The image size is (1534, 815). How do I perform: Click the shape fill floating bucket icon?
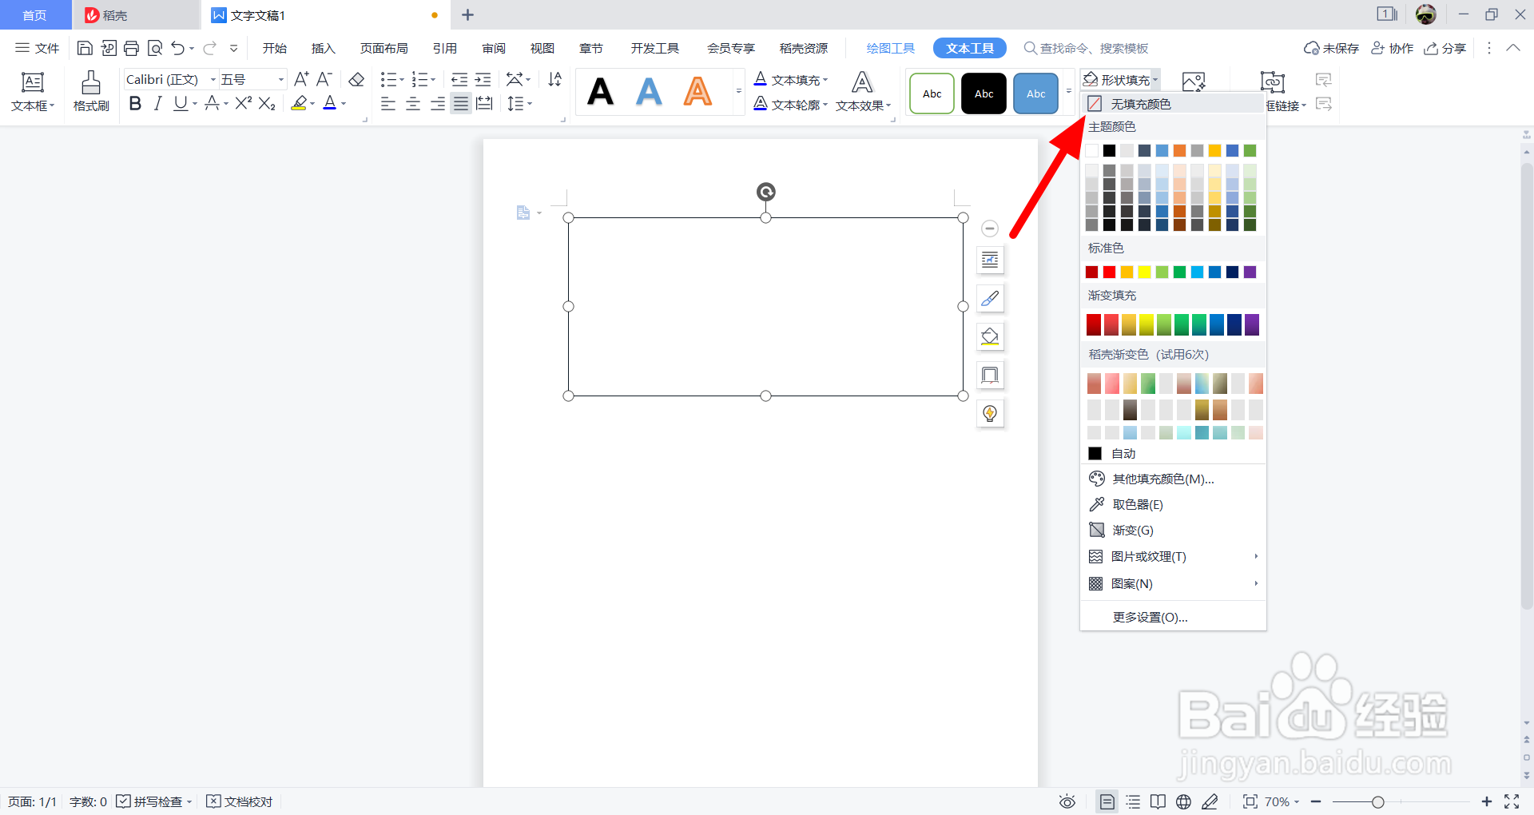click(x=990, y=336)
